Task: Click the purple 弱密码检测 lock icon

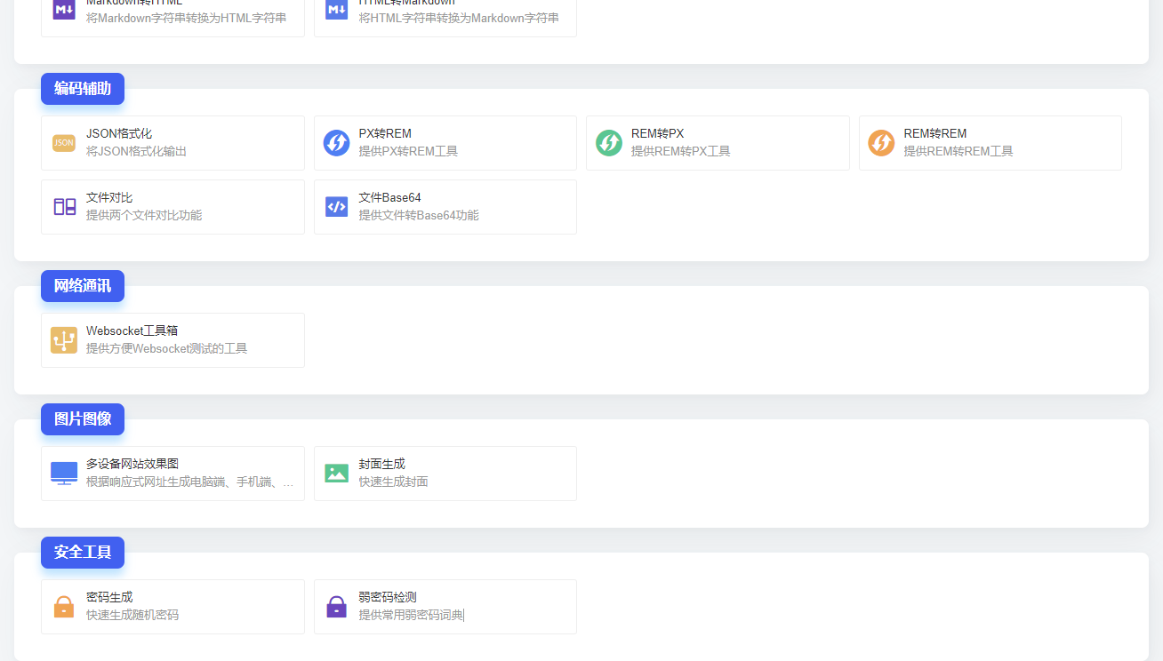Action: 336,607
